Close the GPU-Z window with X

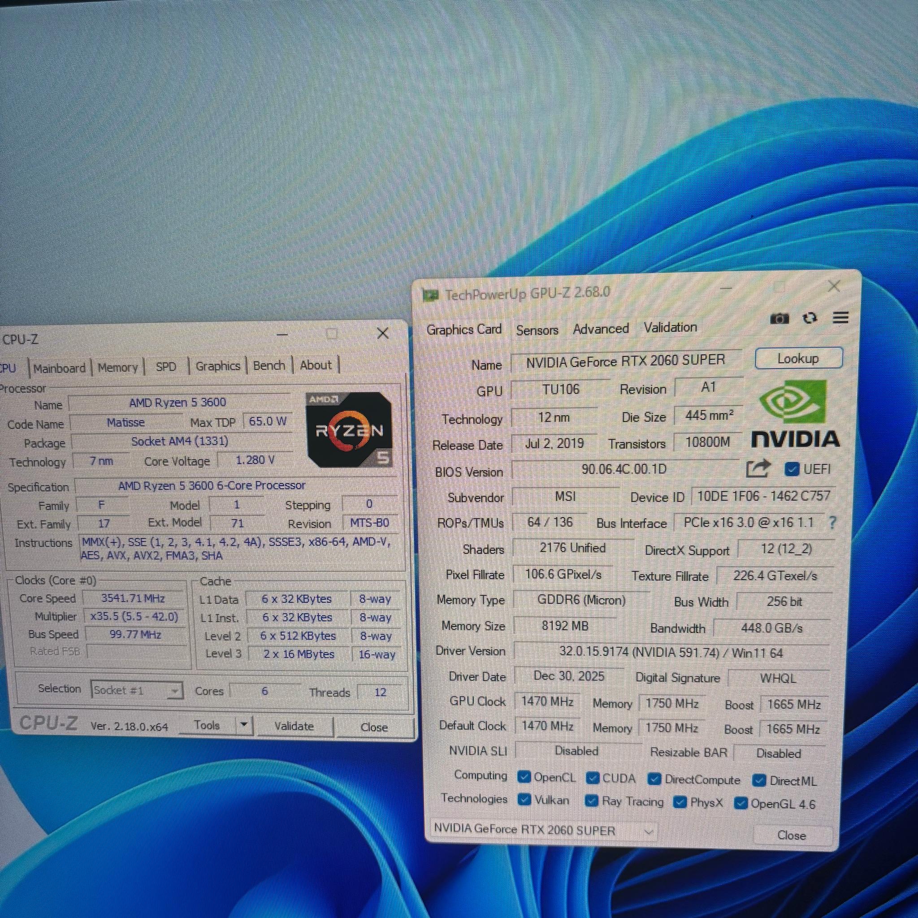(834, 286)
